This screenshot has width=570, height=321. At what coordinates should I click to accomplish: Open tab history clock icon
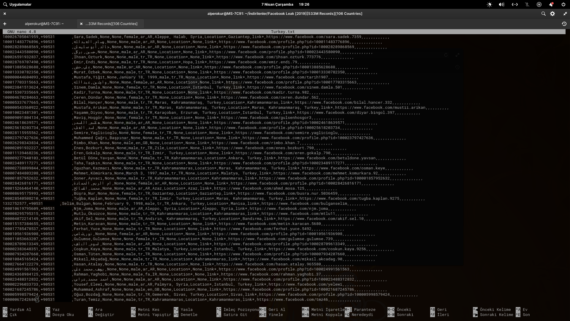pos(564,24)
